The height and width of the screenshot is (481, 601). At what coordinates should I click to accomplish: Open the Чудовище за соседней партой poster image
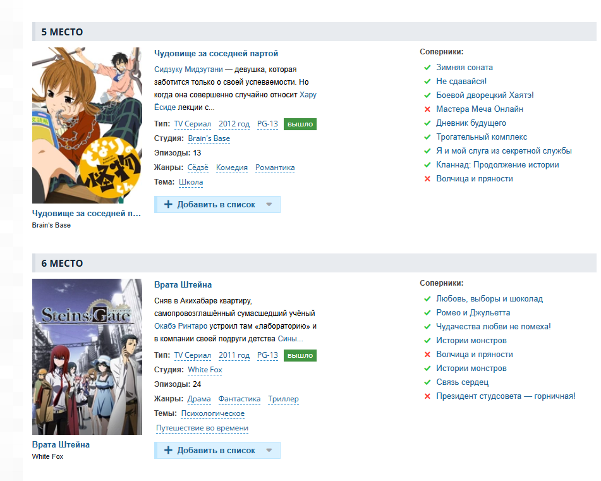coord(87,125)
